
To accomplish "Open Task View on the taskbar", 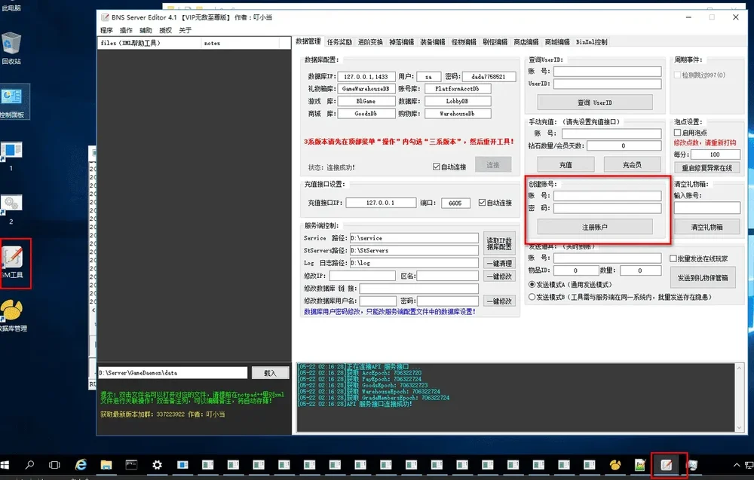I will pyautogui.click(x=55, y=465).
